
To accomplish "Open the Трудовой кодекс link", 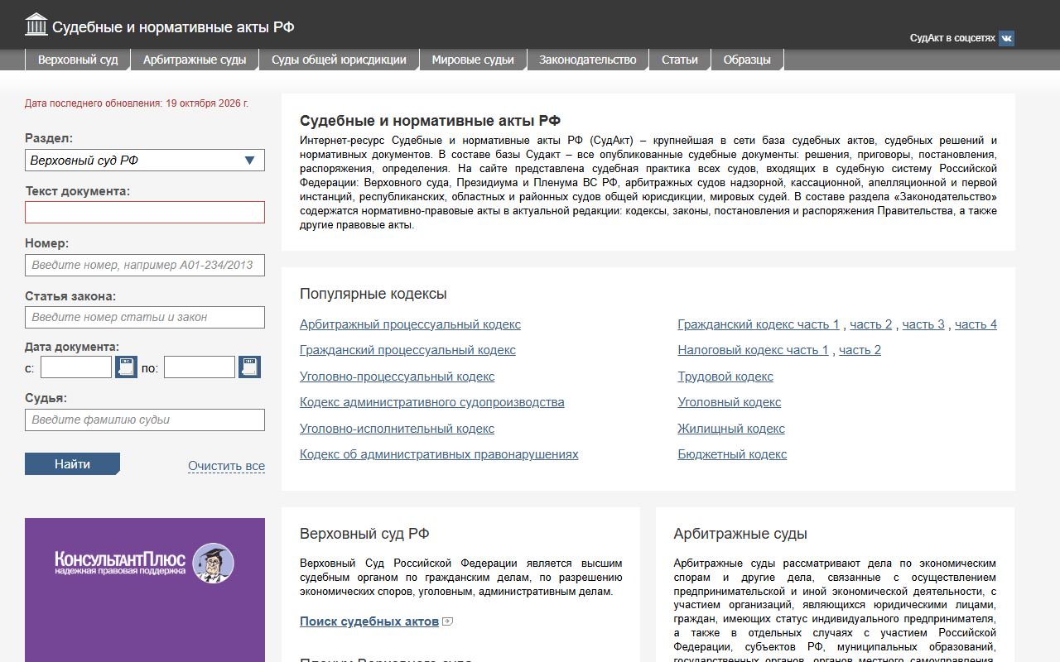I will (x=725, y=377).
